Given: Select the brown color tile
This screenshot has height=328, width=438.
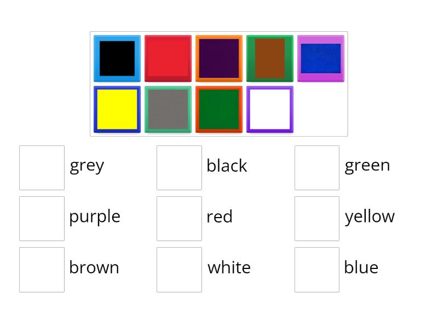Looking at the screenshot, I should pyautogui.click(x=270, y=58).
